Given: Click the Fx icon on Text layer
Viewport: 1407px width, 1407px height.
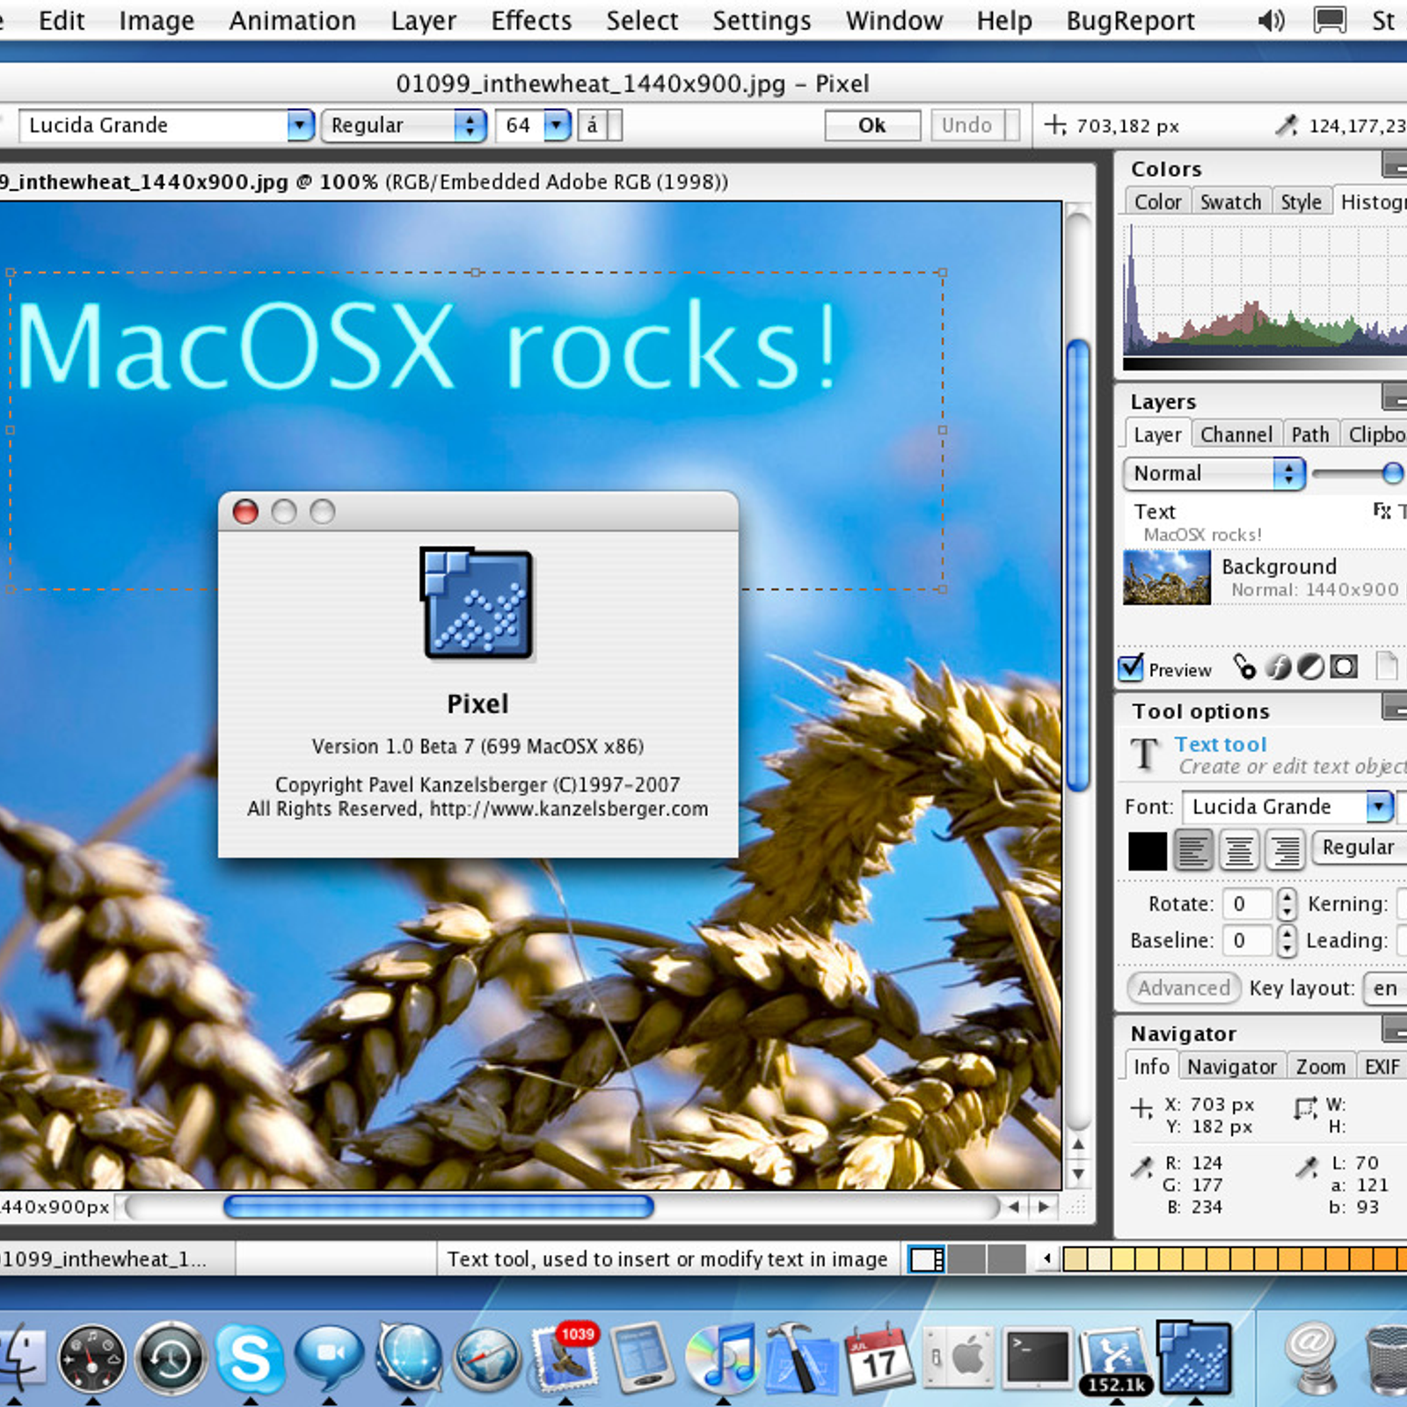Looking at the screenshot, I should tap(1381, 510).
